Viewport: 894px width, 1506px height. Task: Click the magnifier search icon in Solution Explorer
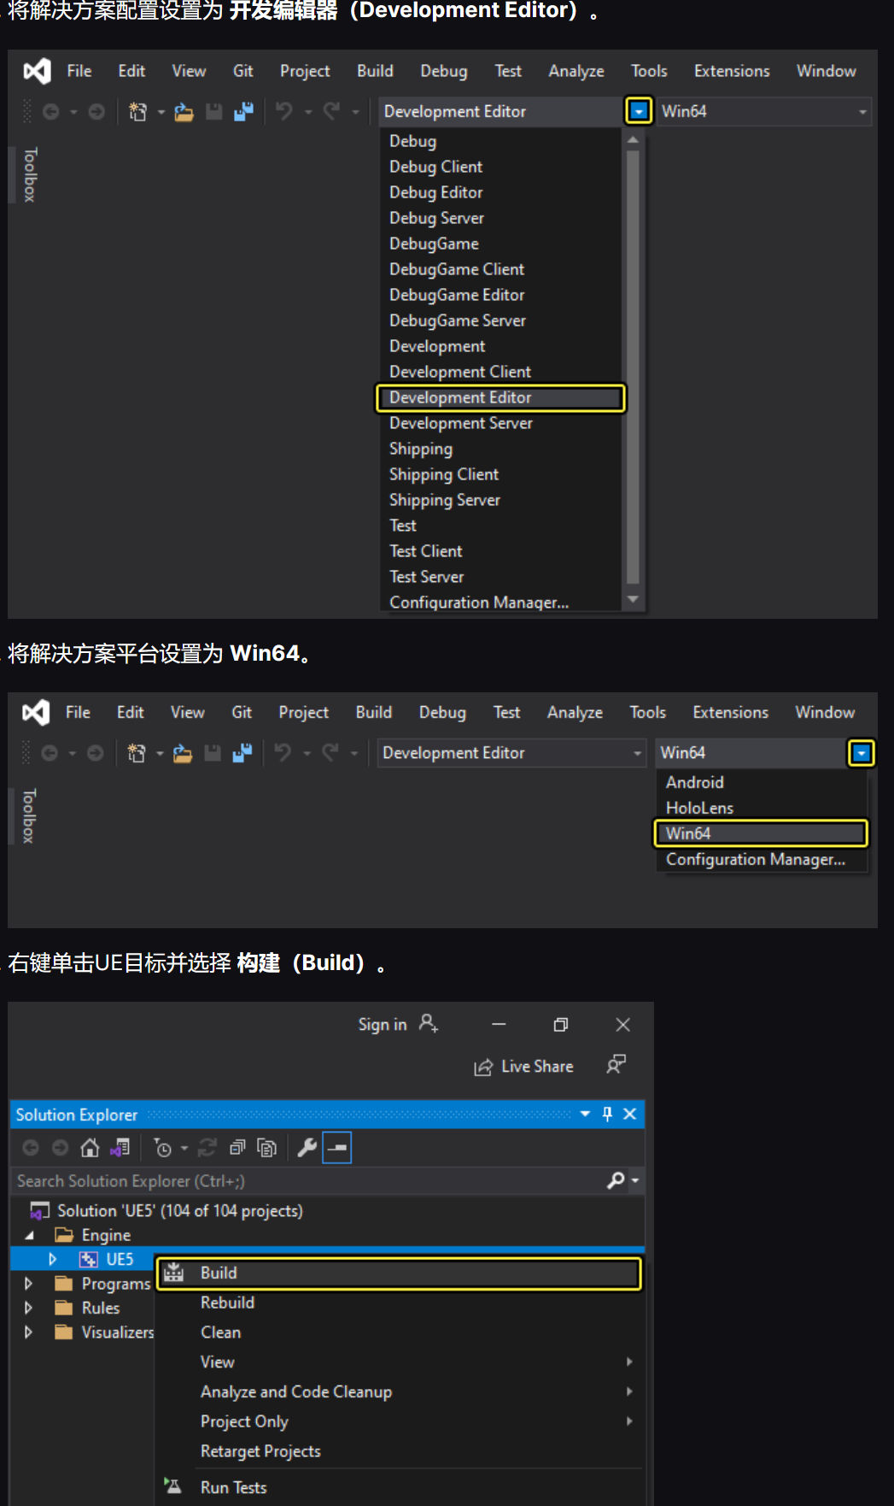[x=616, y=1180]
